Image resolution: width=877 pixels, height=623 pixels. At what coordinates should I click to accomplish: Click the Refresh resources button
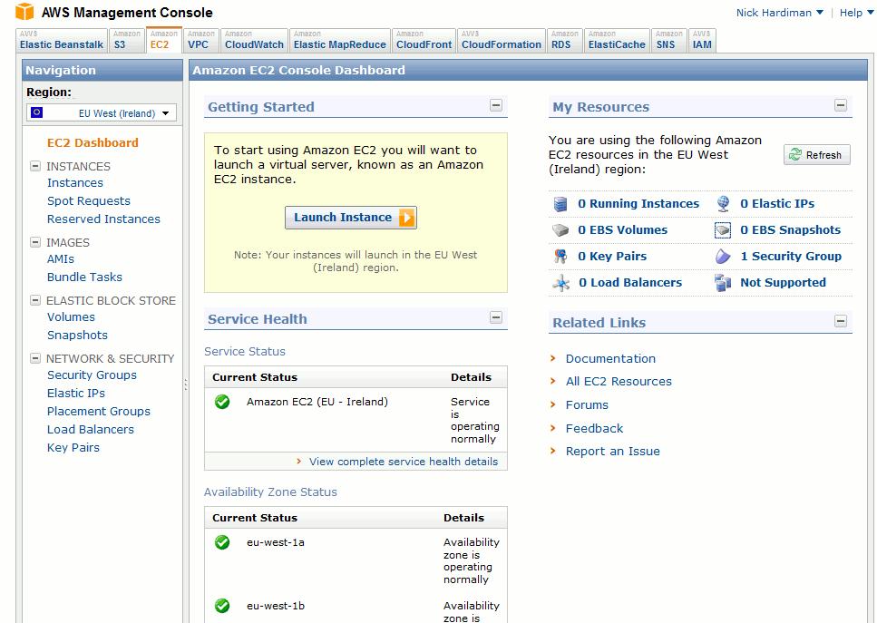click(816, 155)
